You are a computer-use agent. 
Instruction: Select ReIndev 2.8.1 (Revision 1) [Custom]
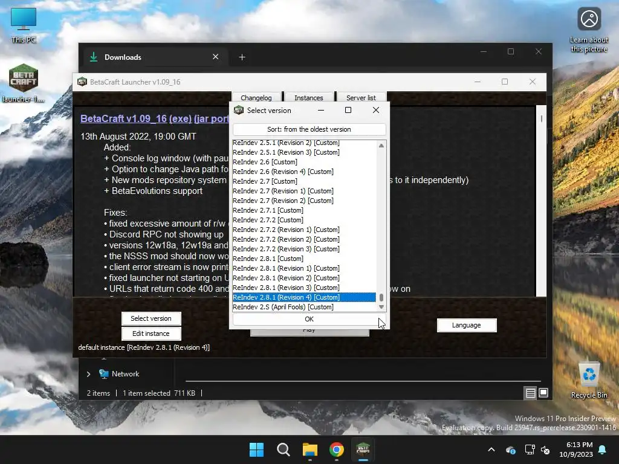pyautogui.click(x=304, y=268)
